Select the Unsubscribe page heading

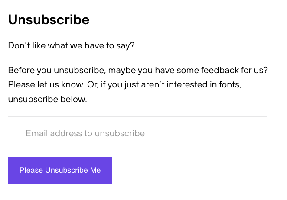[49, 19]
